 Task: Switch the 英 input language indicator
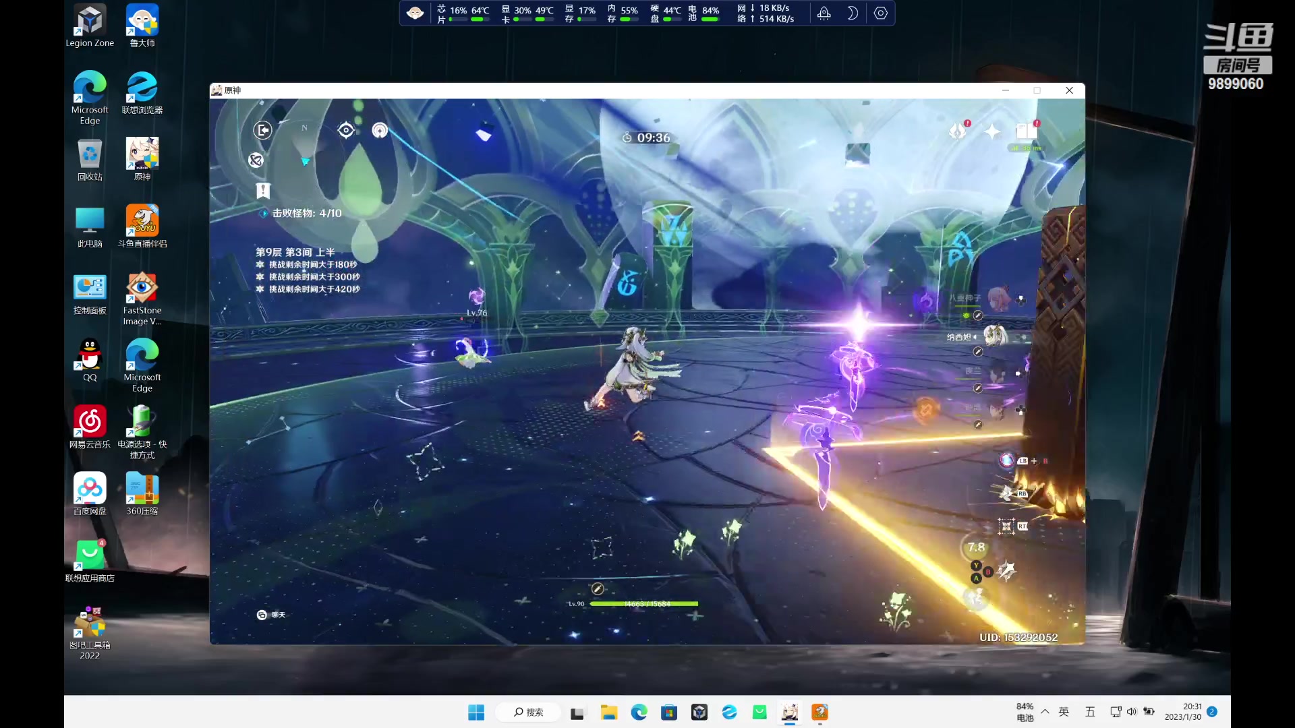tap(1064, 712)
